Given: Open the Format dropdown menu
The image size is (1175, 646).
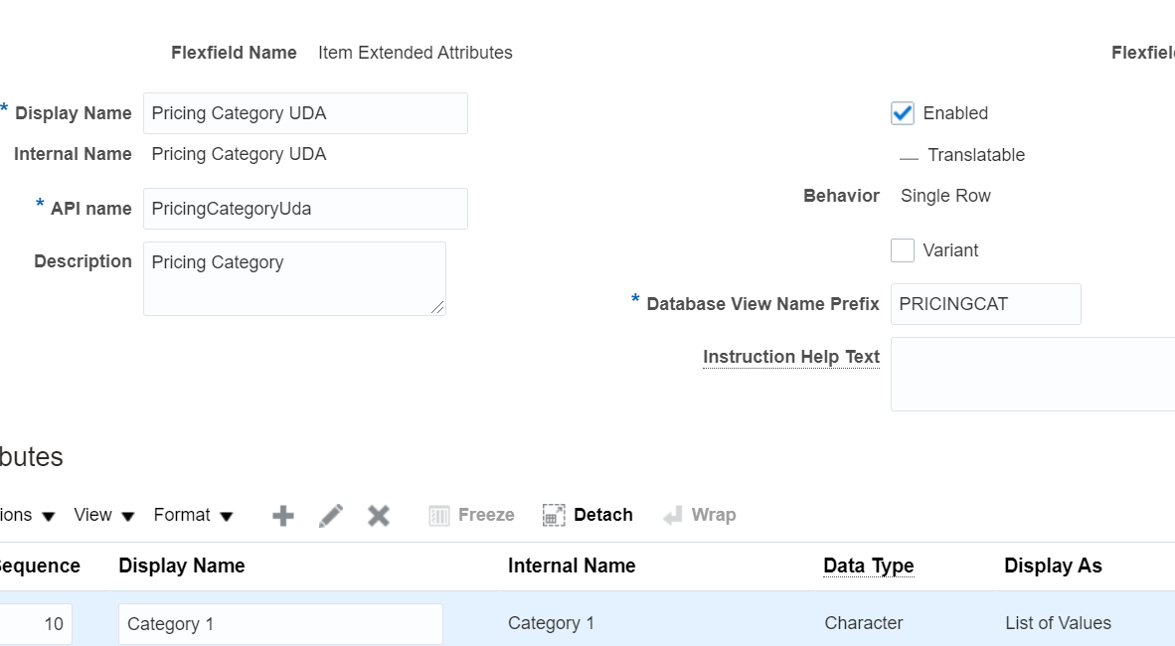Looking at the screenshot, I should tap(194, 515).
